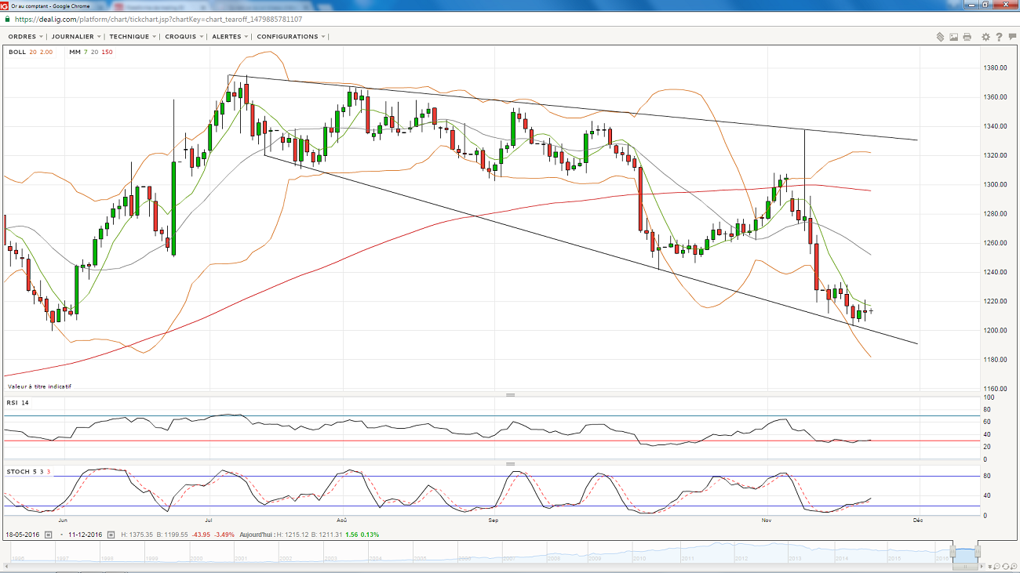Click the layers icon in the top toolbar

(x=940, y=37)
